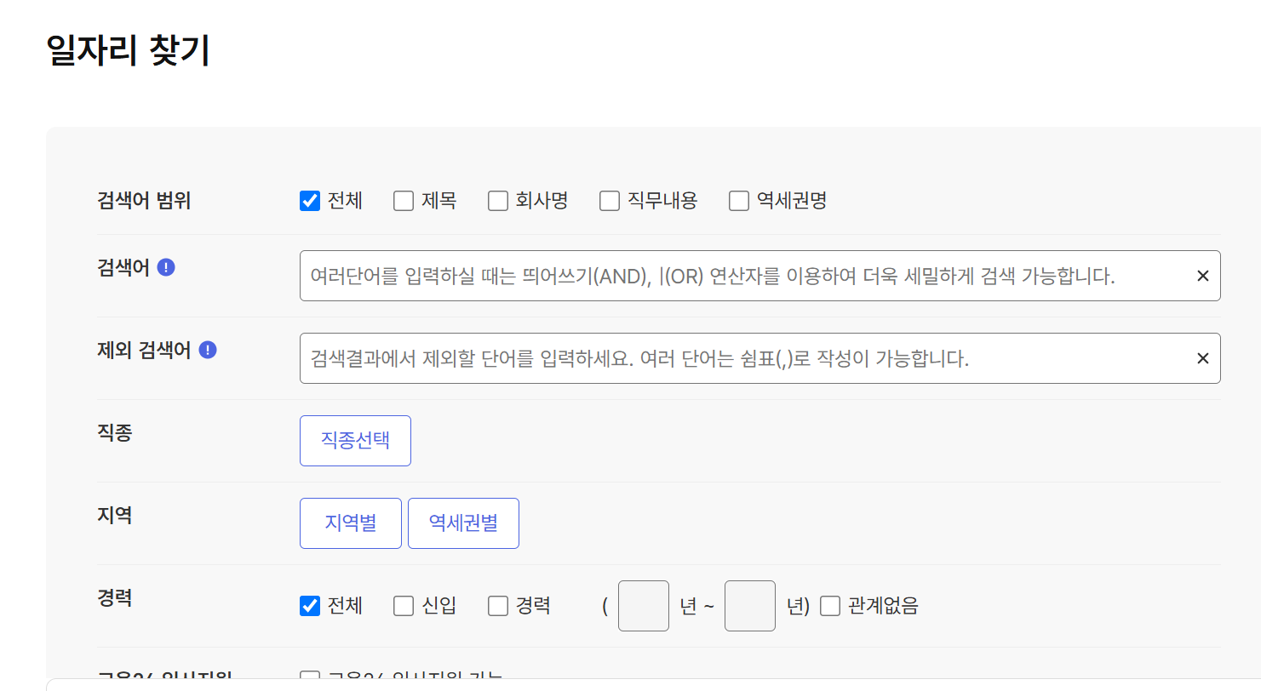Check the 신입 checkbox

point(402,605)
